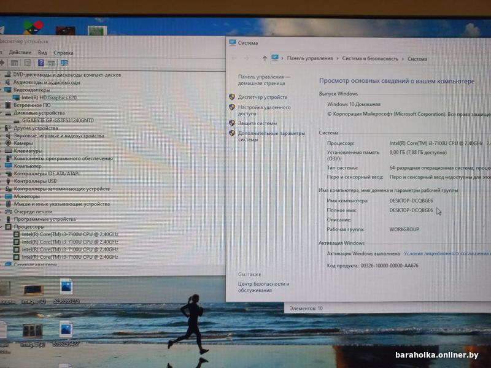
Task: Open the Условия лицензионного соглашения link
Action: click(x=447, y=253)
